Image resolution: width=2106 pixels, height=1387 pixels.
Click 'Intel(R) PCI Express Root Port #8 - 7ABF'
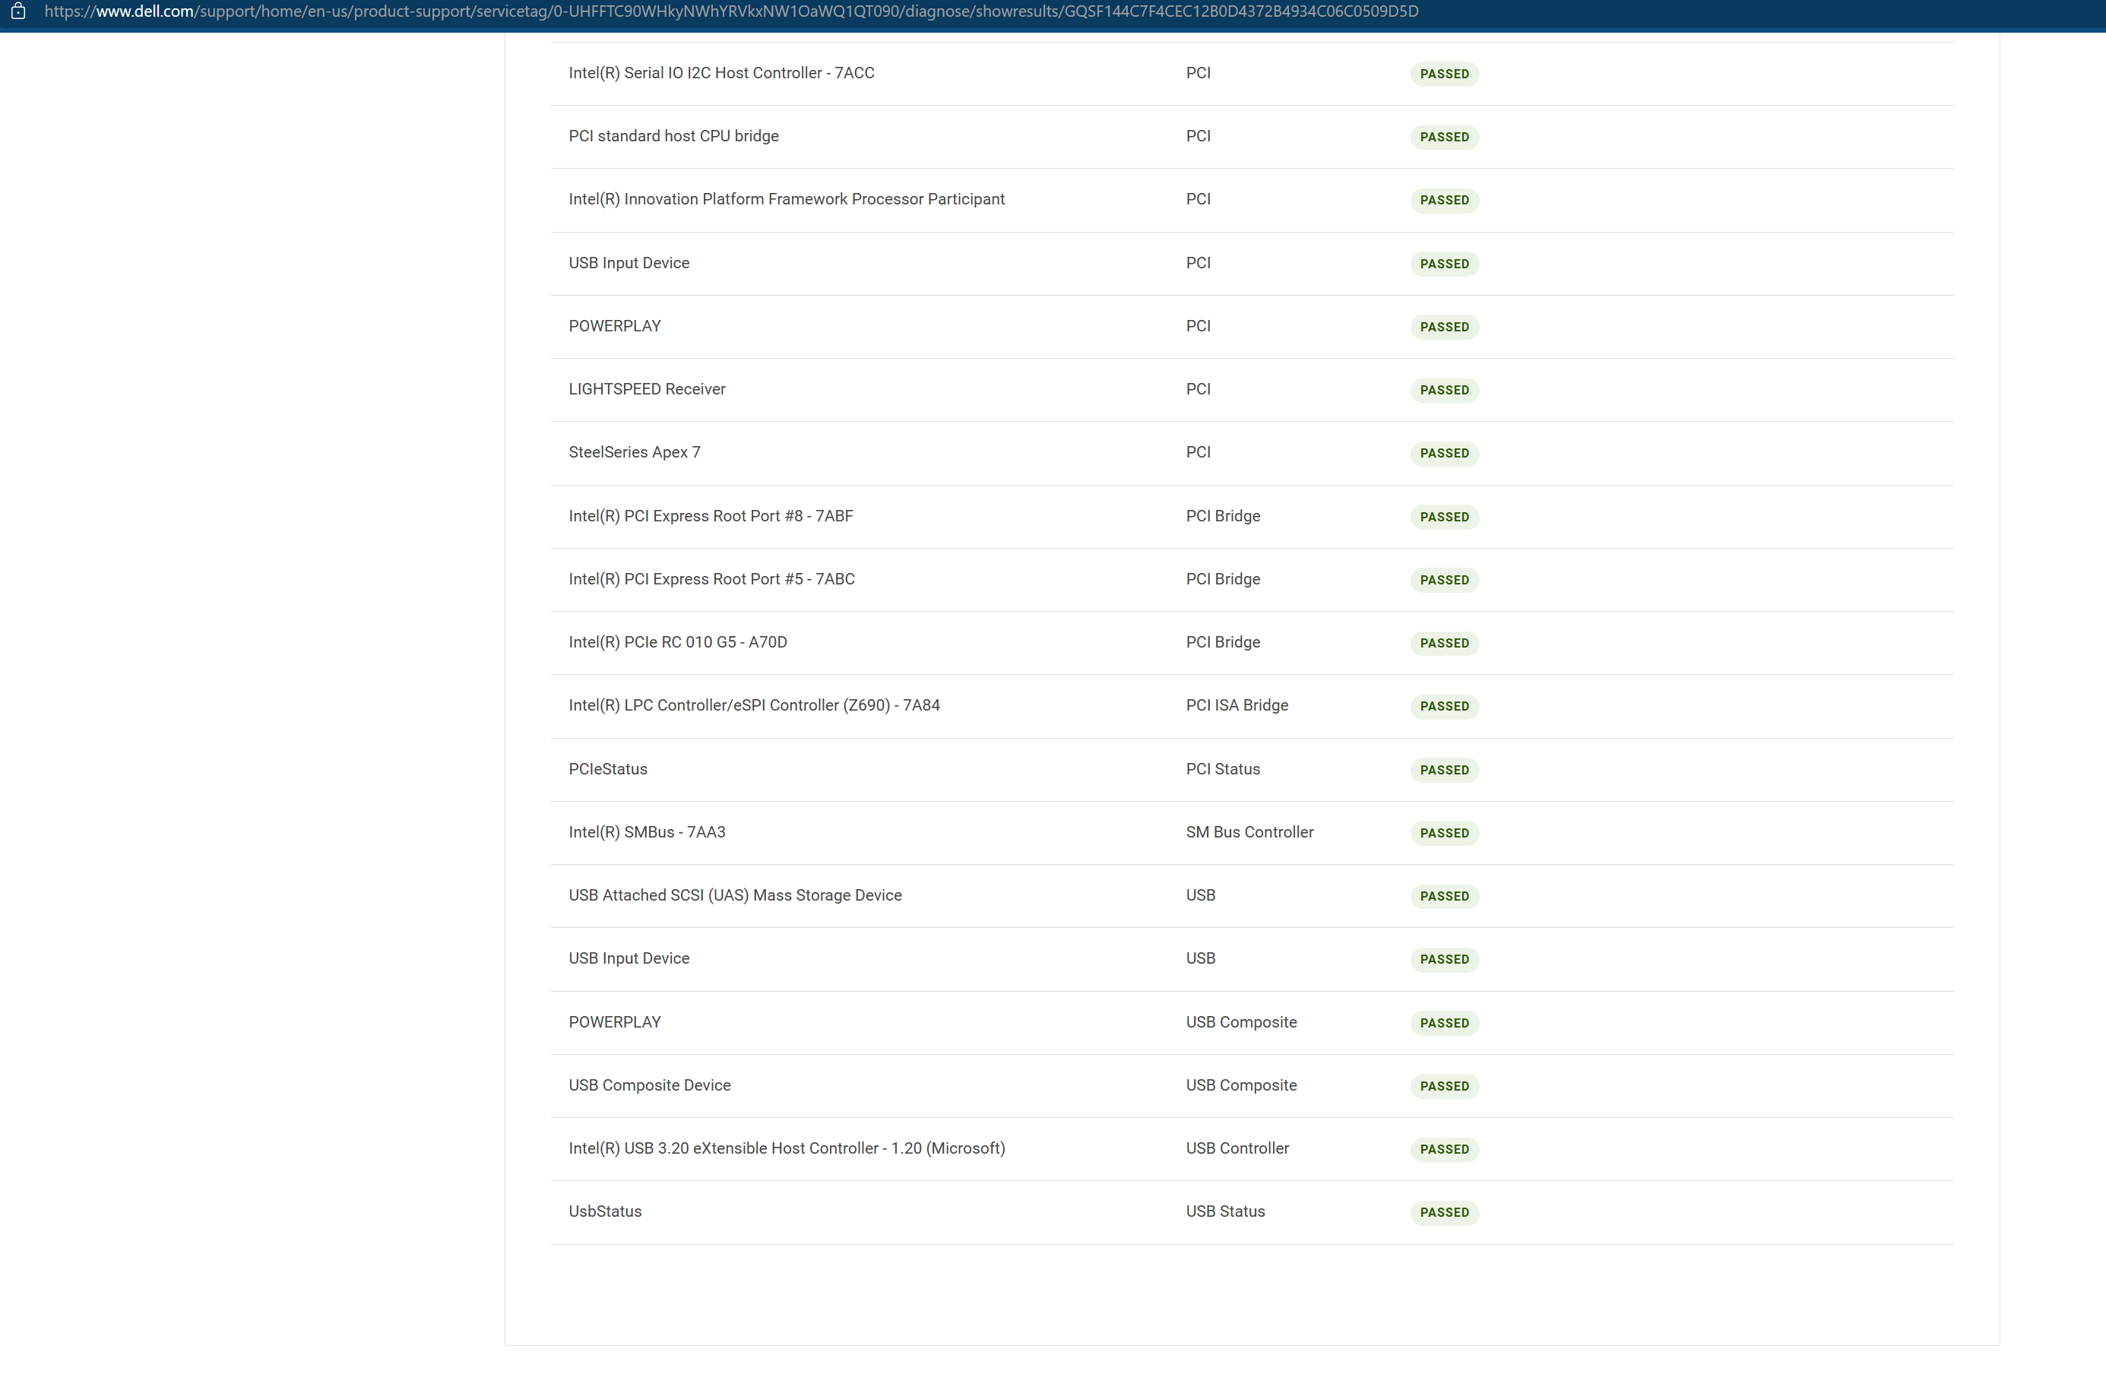click(x=711, y=516)
